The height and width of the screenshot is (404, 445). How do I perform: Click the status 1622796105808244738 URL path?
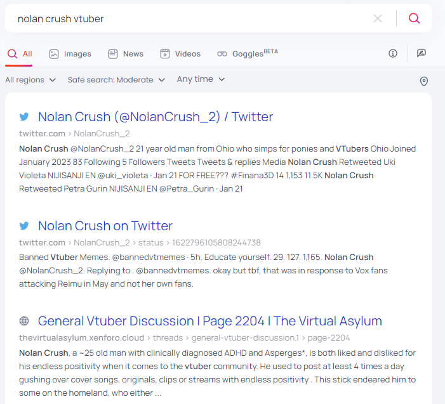tap(199, 243)
